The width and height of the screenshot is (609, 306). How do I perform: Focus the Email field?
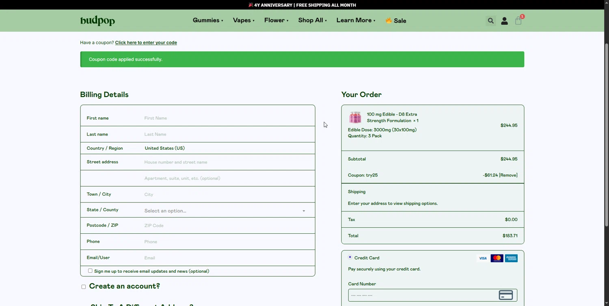pyautogui.click(x=227, y=258)
